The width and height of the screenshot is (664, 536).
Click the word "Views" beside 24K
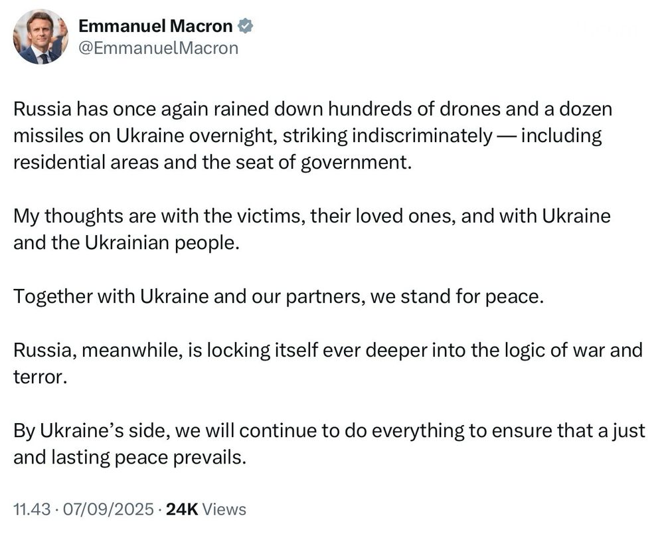click(x=224, y=509)
